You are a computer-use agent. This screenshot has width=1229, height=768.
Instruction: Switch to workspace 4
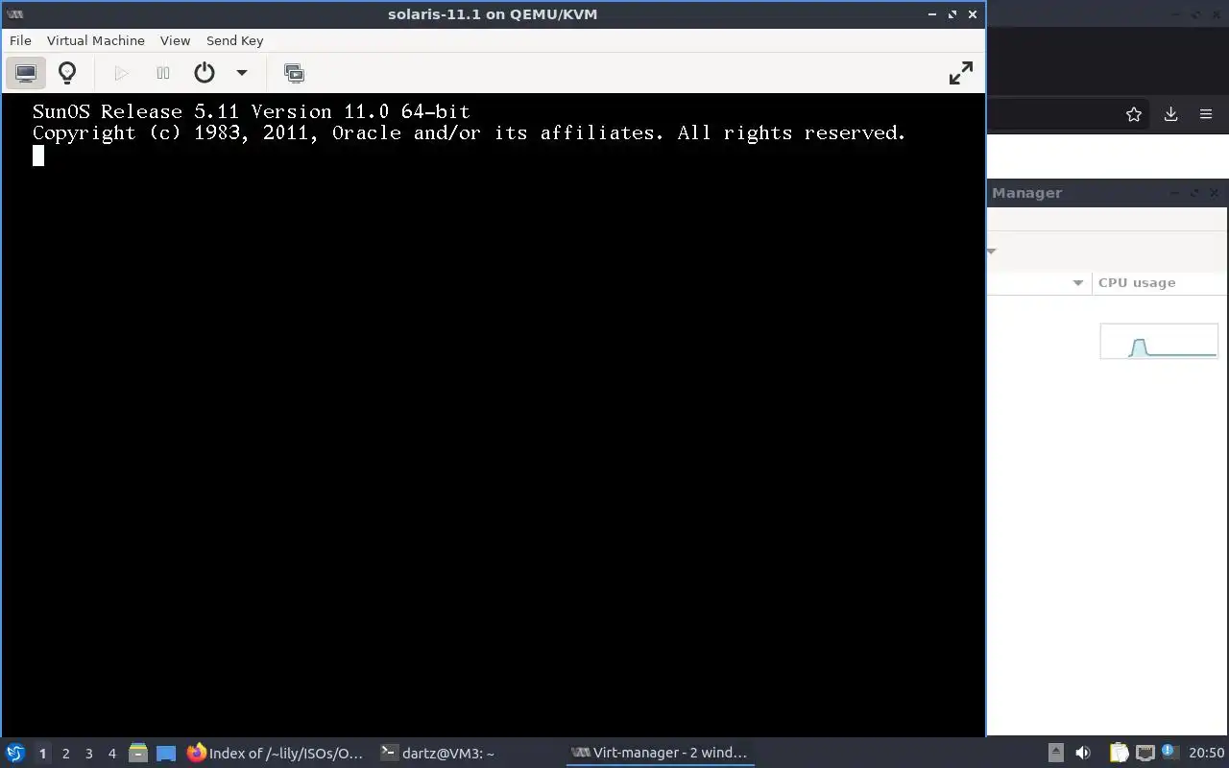(x=111, y=753)
